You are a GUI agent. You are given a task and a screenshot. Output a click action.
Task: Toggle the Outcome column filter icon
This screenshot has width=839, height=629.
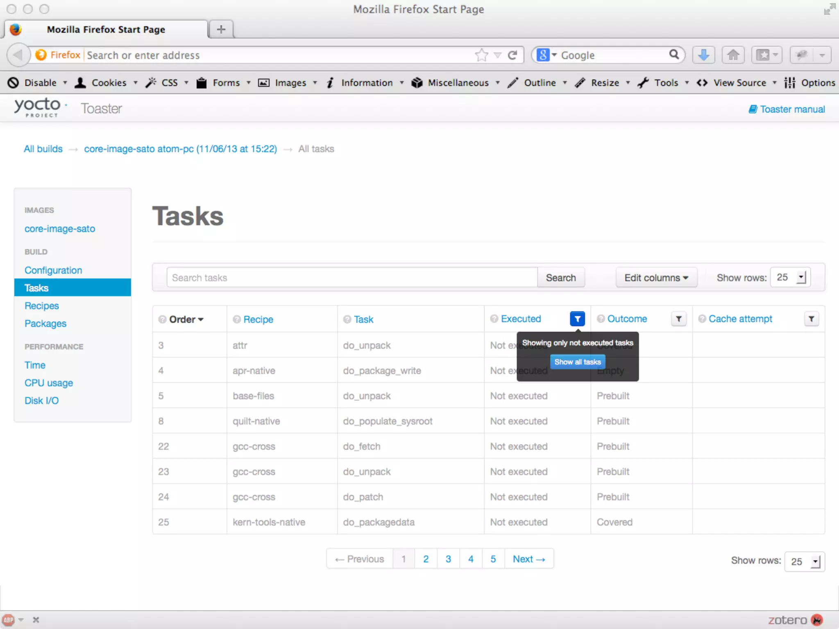point(678,319)
